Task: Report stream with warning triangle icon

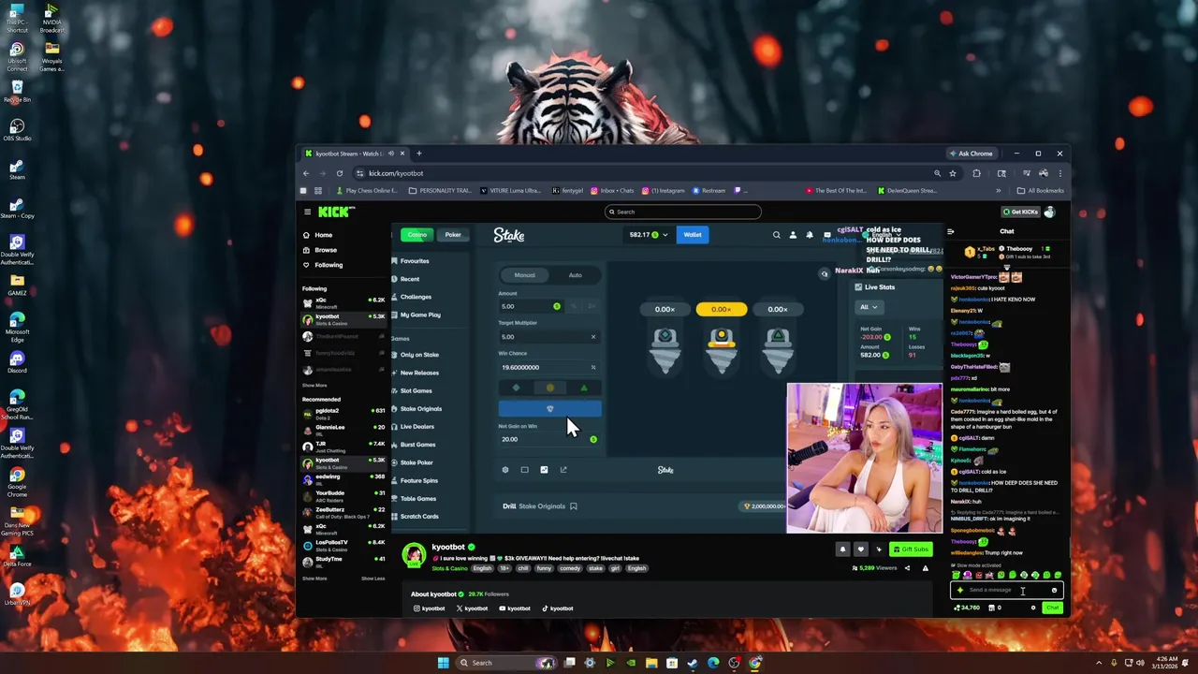Action: click(x=926, y=568)
